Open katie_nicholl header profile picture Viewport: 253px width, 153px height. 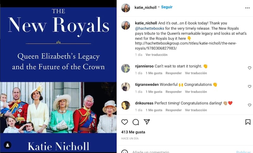(x=126, y=8)
